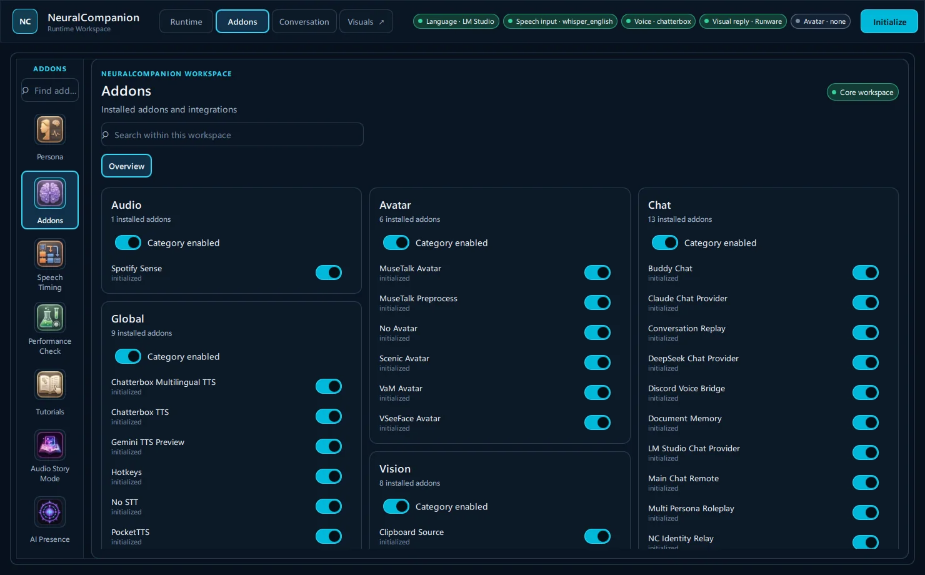The height and width of the screenshot is (575, 925).
Task: Focus the Find addons sidebar field
Action: point(50,90)
